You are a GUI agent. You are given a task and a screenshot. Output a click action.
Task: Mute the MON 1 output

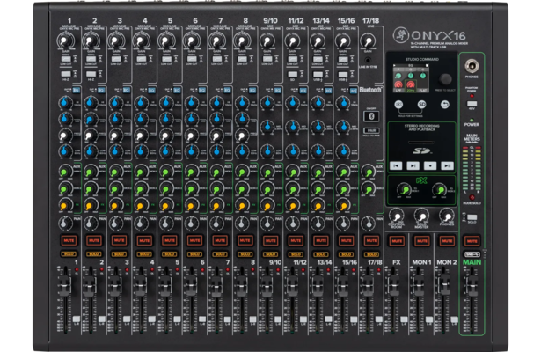422,240
